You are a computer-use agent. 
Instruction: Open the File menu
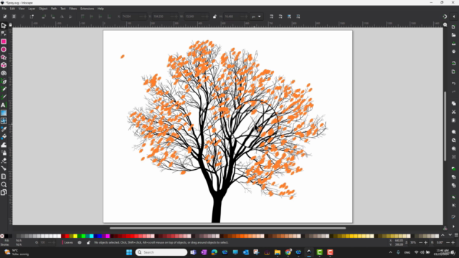coord(4,9)
